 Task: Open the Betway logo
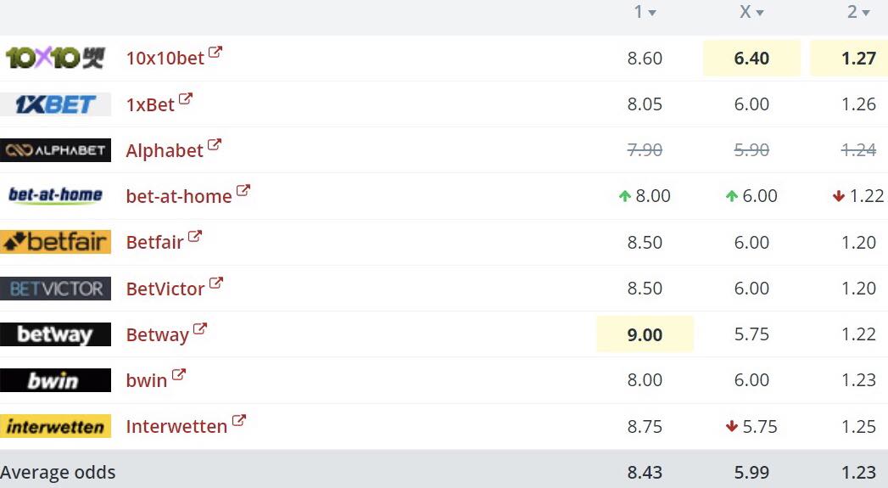tap(55, 334)
